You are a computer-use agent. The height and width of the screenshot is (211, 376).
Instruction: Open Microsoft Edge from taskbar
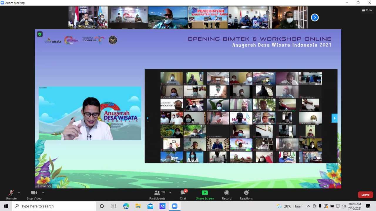pos(126,206)
